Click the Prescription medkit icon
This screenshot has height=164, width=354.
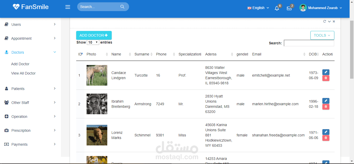[x=6, y=130]
